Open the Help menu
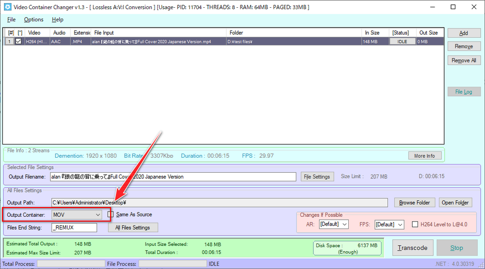 coord(58,20)
